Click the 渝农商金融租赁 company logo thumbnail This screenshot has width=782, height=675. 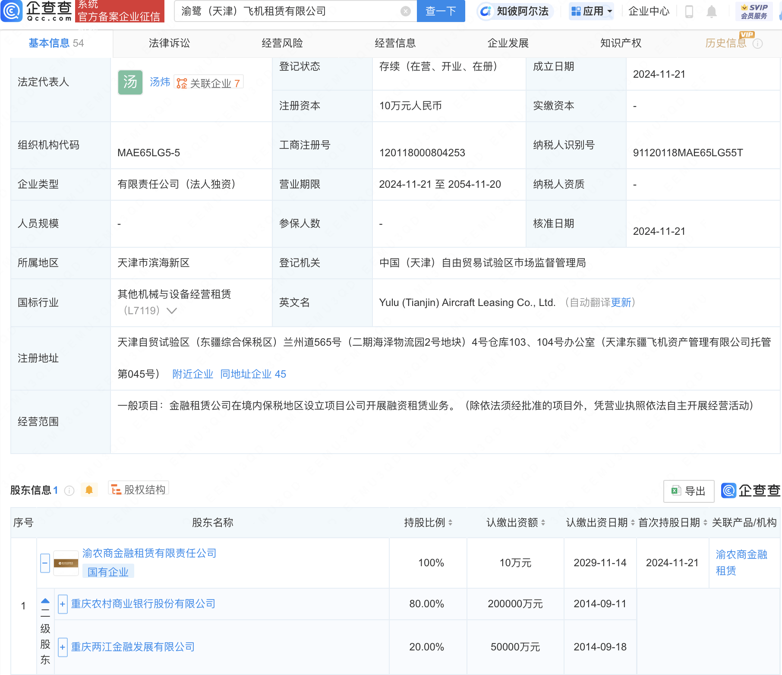point(66,563)
